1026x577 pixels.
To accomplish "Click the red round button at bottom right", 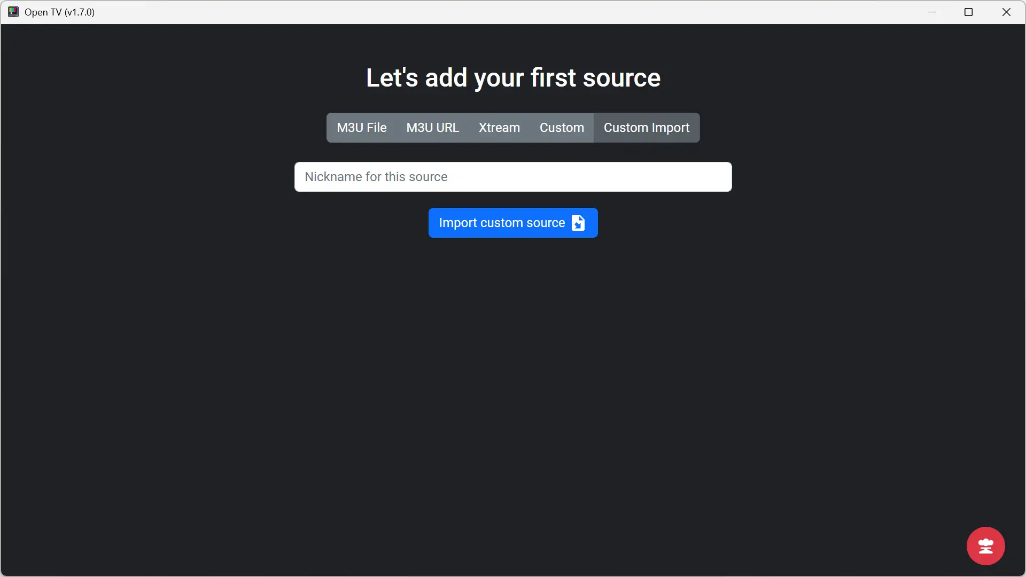I will click(x=985, y=546).
